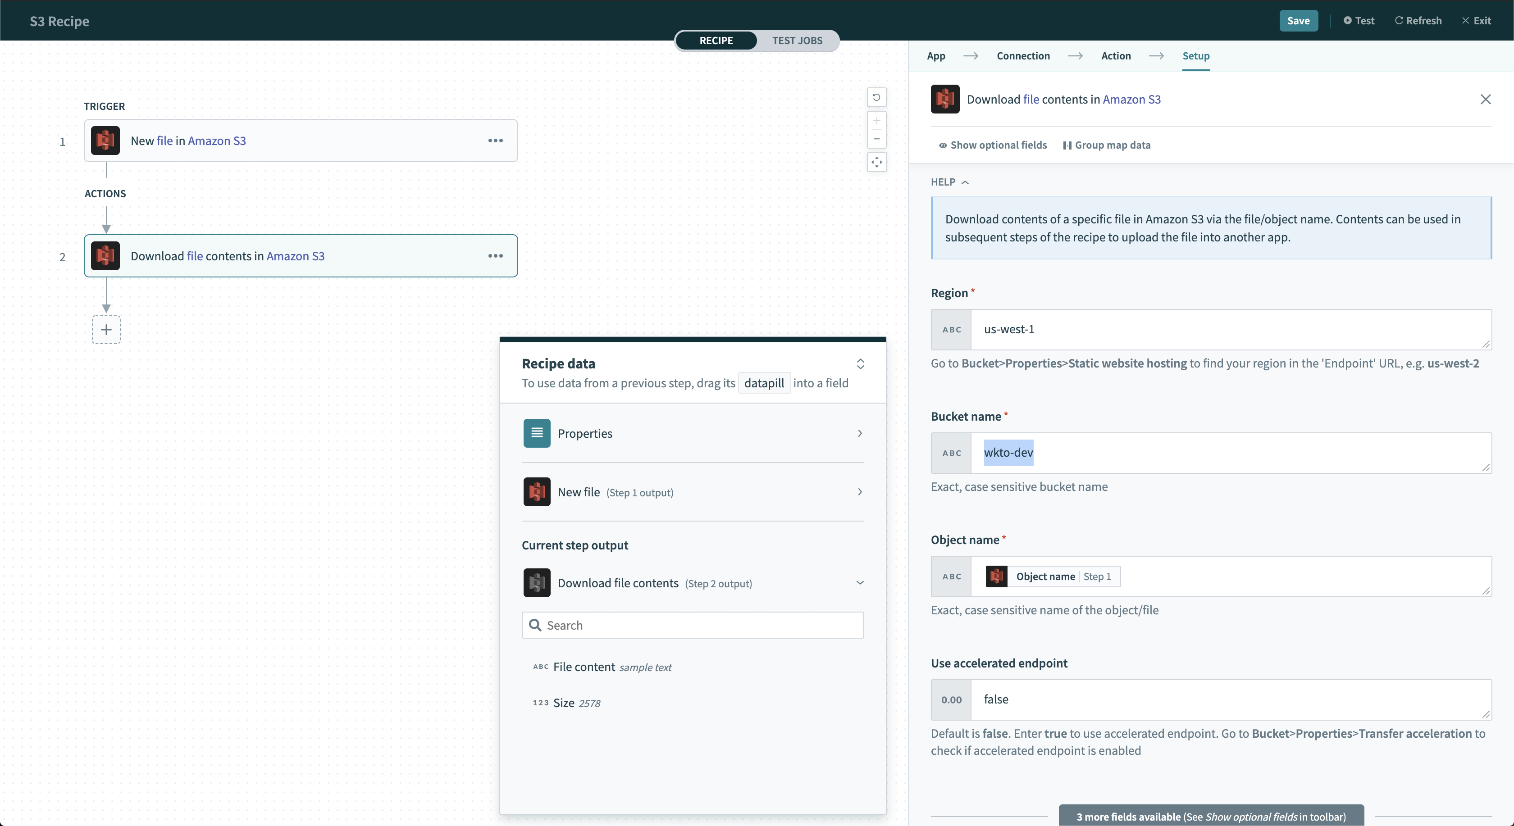Click the New file Step 1 output icon
The width and height of the screenshot is (1514, 826).
click(x=536, y=492)
